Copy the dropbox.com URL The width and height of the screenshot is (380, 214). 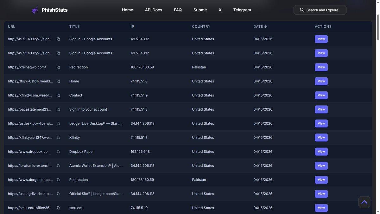[x=58, y=152]
